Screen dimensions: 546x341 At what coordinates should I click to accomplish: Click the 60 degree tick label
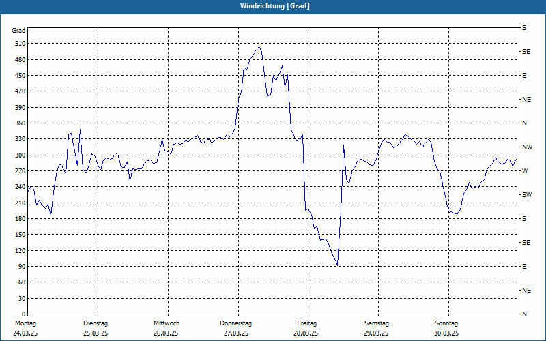click(x=22, y=282)
